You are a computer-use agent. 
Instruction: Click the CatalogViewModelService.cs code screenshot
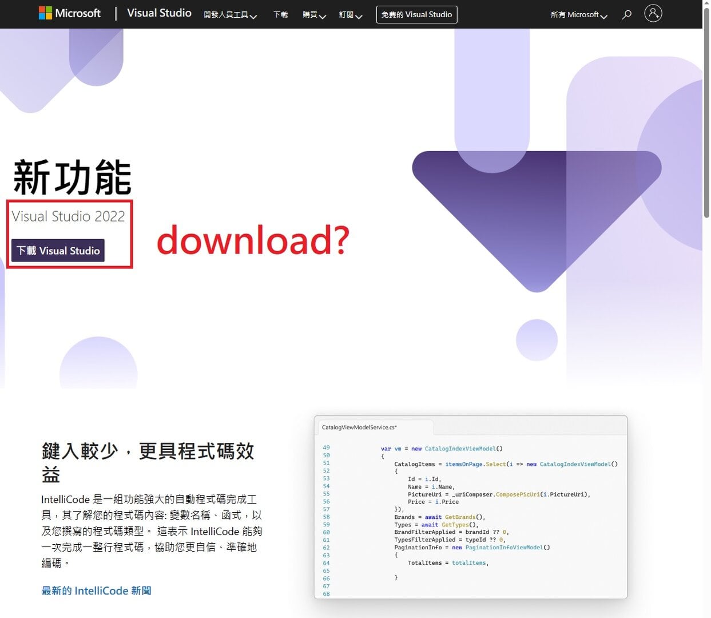tap(471, 508)
